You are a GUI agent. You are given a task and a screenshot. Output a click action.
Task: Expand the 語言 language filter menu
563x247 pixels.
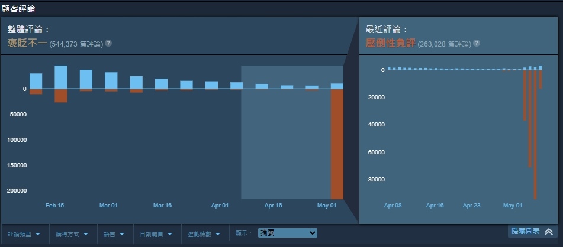pos(114,233)
